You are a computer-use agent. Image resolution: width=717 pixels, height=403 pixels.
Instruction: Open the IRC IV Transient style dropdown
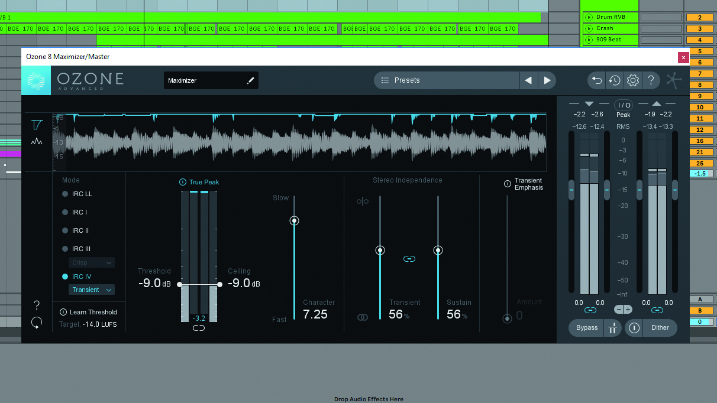pyautogui.click(x=92, y=290)
